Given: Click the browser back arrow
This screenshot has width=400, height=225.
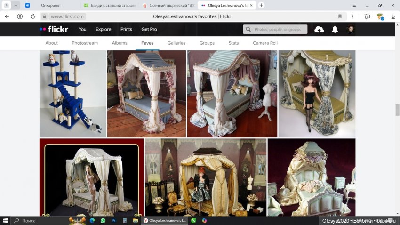Looking at the screenshot, I should pos(7,16).
